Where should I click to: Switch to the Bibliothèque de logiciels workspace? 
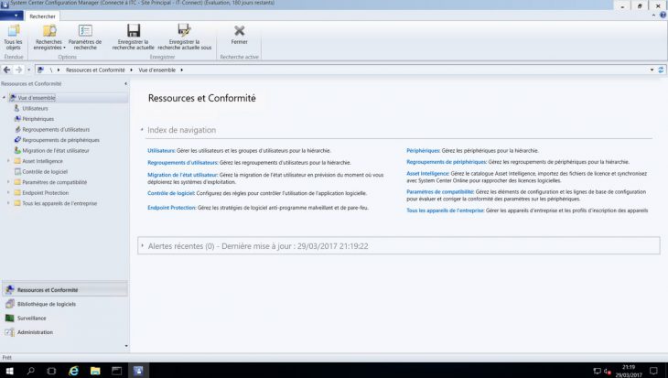point(46,304)
